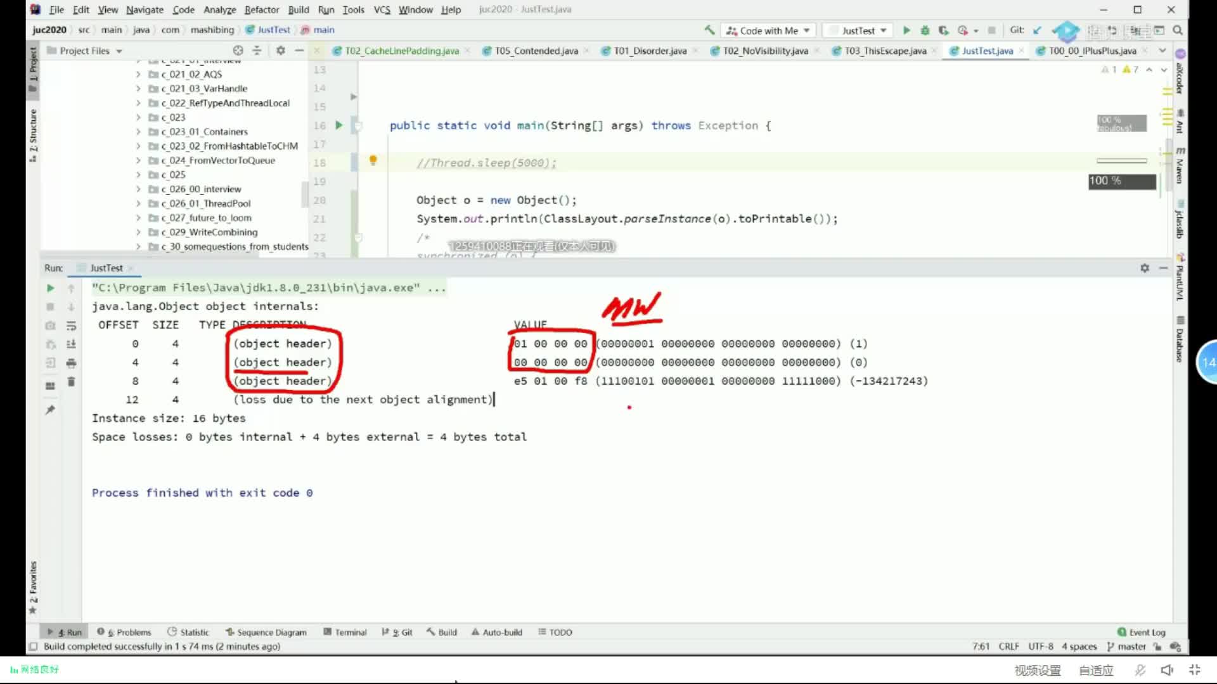Collapse all in Project panel
The height and width of the screenshot is (684, 1217).
pos(257,51)
